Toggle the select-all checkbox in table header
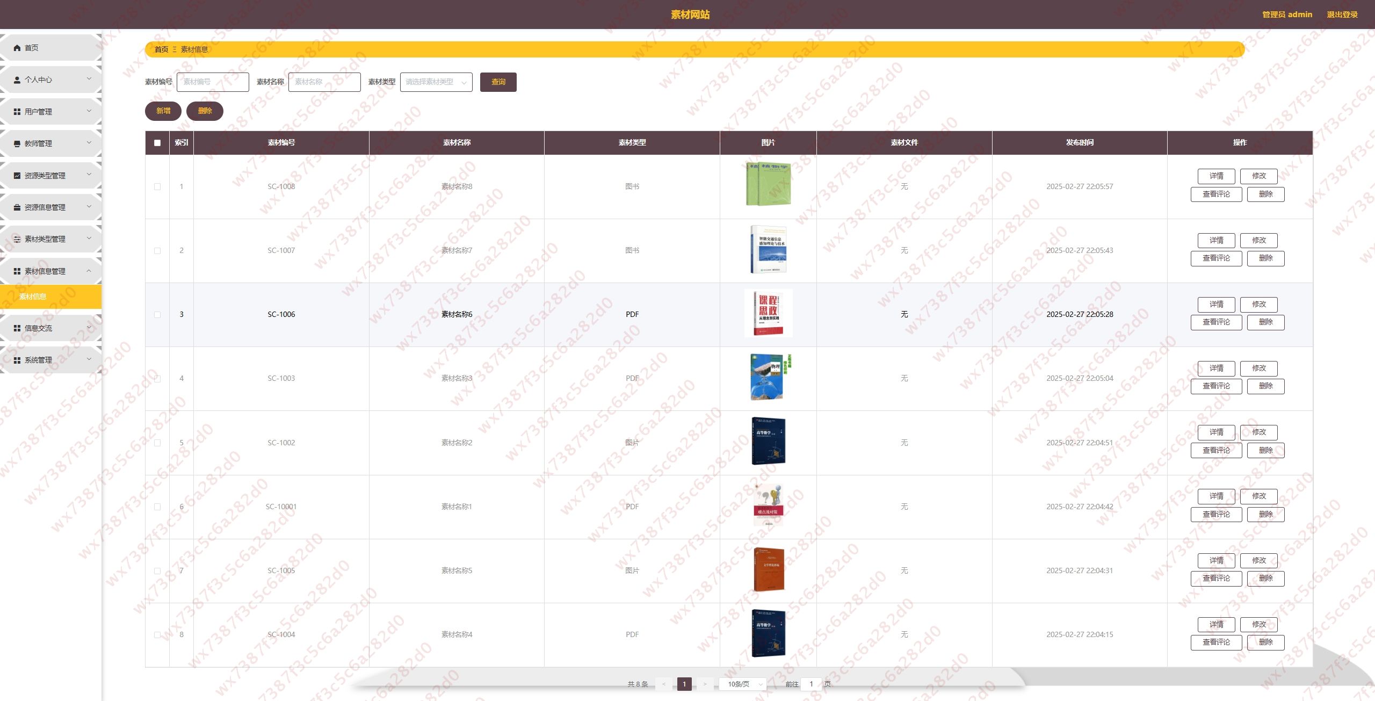 coord(157,143)
